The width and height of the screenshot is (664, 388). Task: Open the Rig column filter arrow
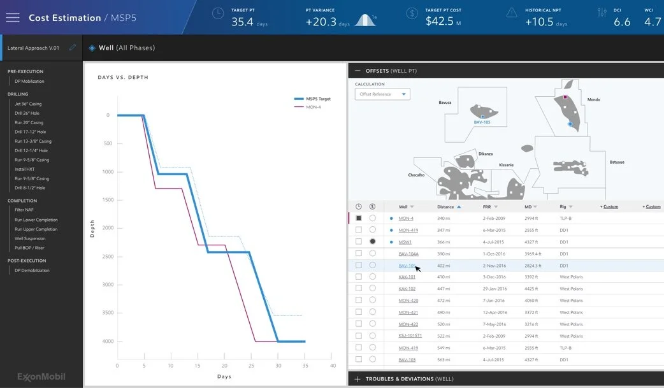pos(570,206)
